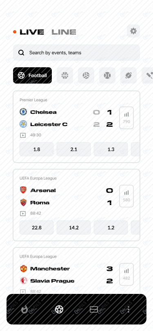Play the Arsenal vs Roma stream icon
Screen dimensions: 153x331
pos(22,214)
